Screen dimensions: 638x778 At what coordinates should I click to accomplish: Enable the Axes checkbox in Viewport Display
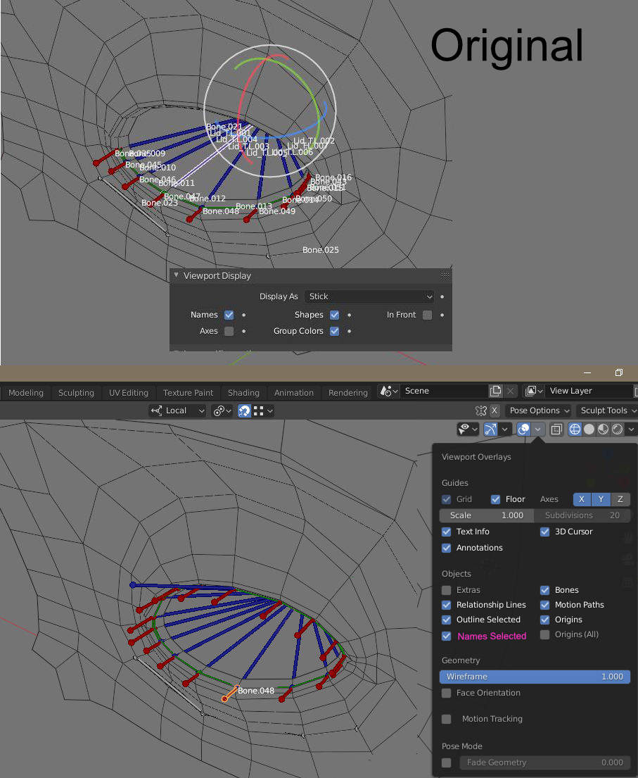[x=229, y=331]
